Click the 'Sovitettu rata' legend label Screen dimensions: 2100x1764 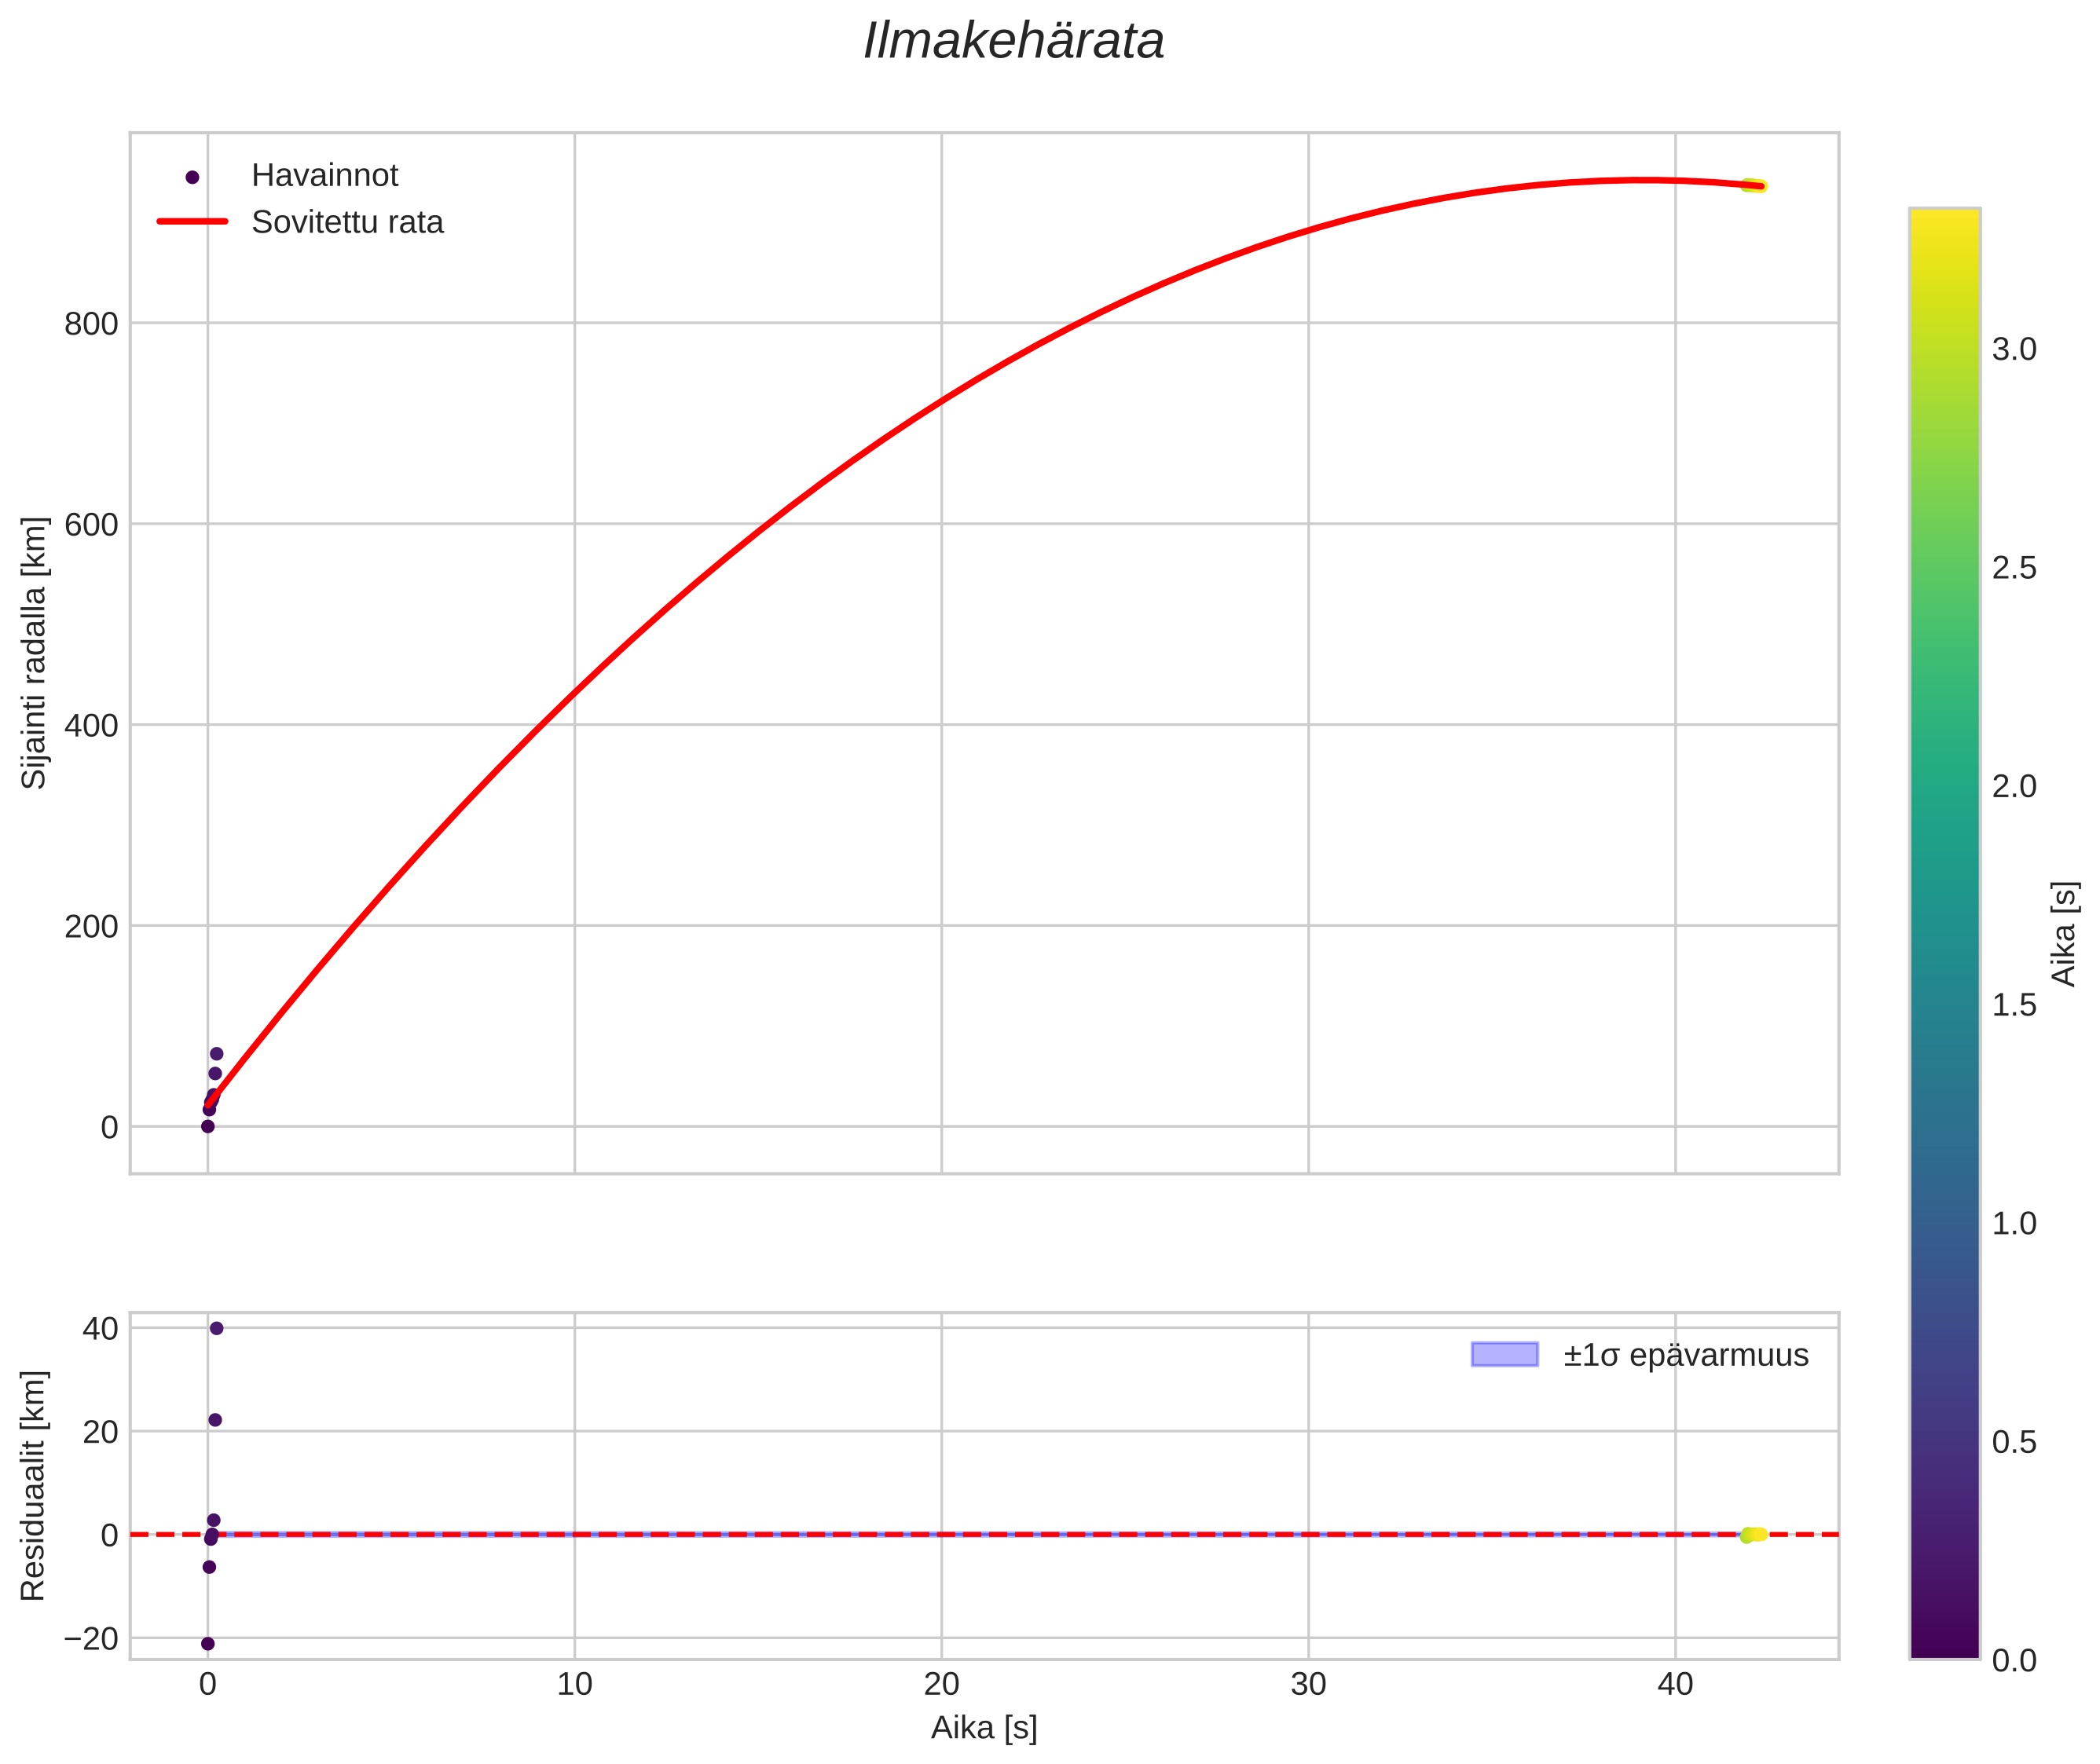pos(347,222)
